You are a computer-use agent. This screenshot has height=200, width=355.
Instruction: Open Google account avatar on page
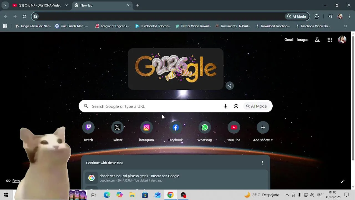[342, 40]
